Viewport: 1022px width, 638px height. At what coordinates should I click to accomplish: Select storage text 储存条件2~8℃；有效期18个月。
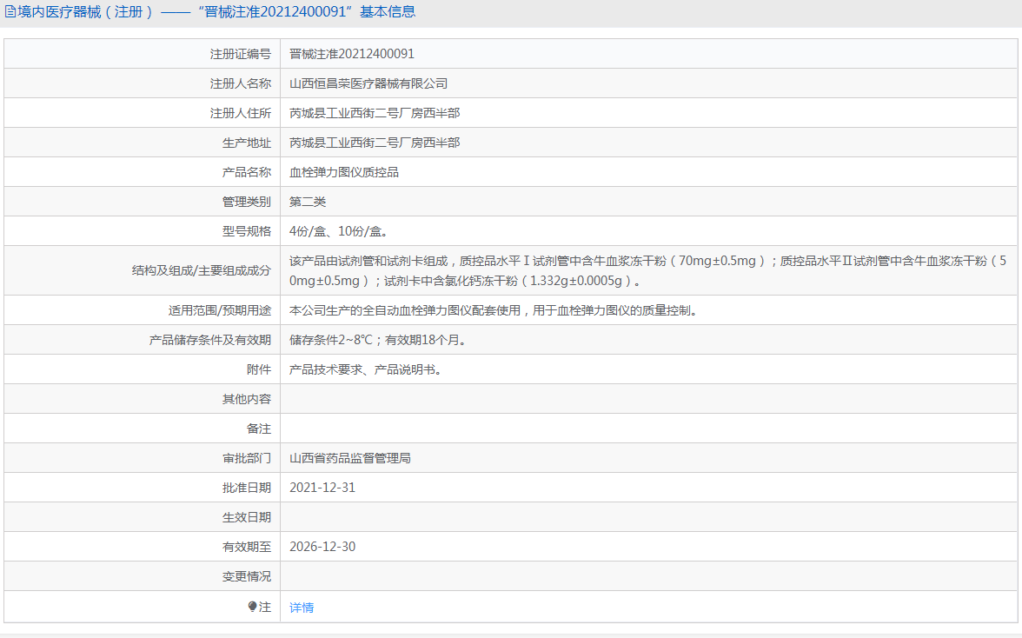tap(379, 340)
